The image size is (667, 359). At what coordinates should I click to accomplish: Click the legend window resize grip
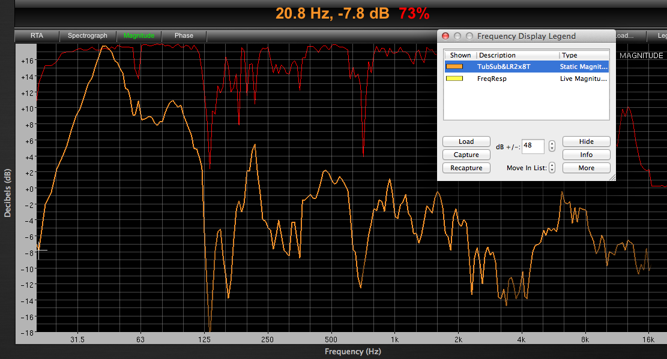[612, 177]
